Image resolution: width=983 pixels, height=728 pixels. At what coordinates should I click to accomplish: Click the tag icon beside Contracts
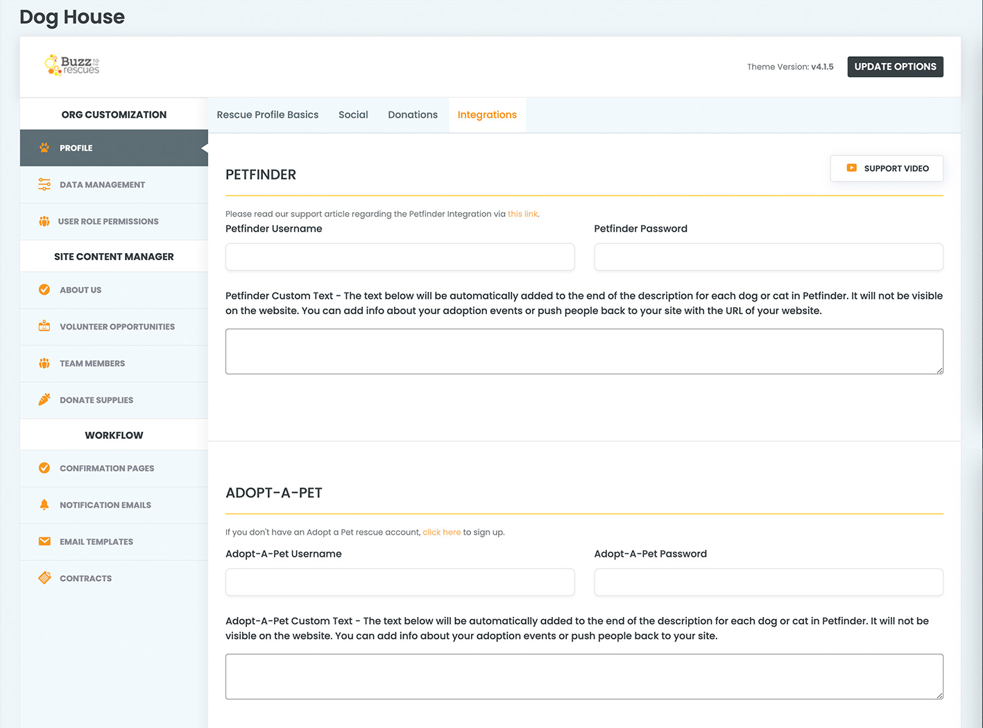(x=44, y=578)
